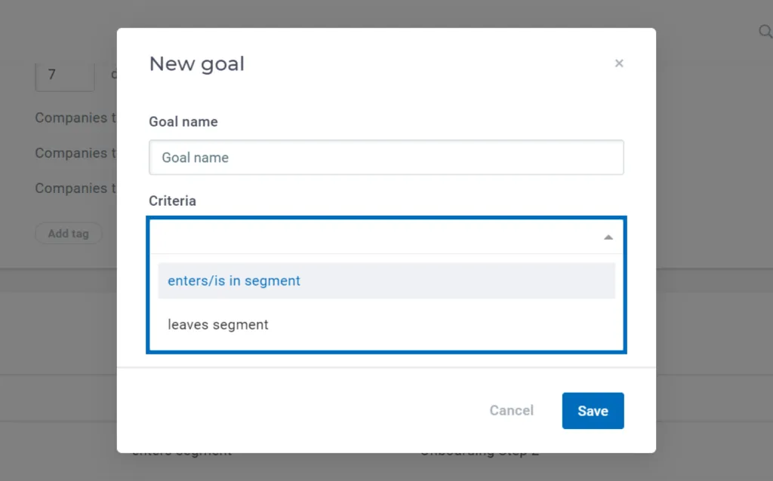
Task: Save the new goal
Action: 593,411
